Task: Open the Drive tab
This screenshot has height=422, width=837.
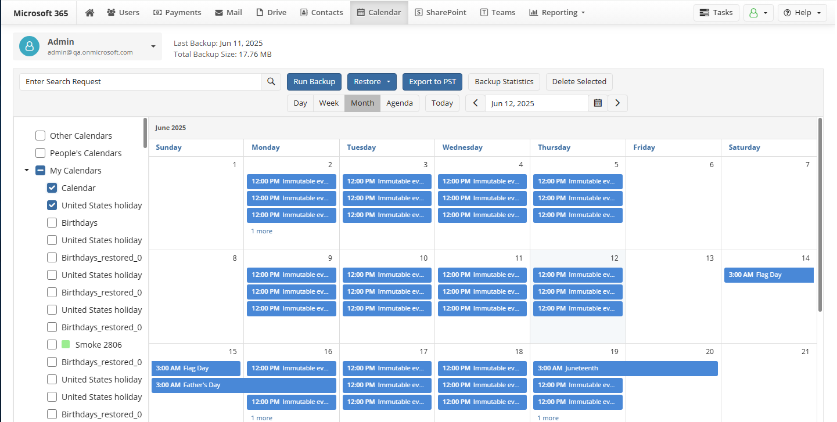Action: click(x=271, y=12)
